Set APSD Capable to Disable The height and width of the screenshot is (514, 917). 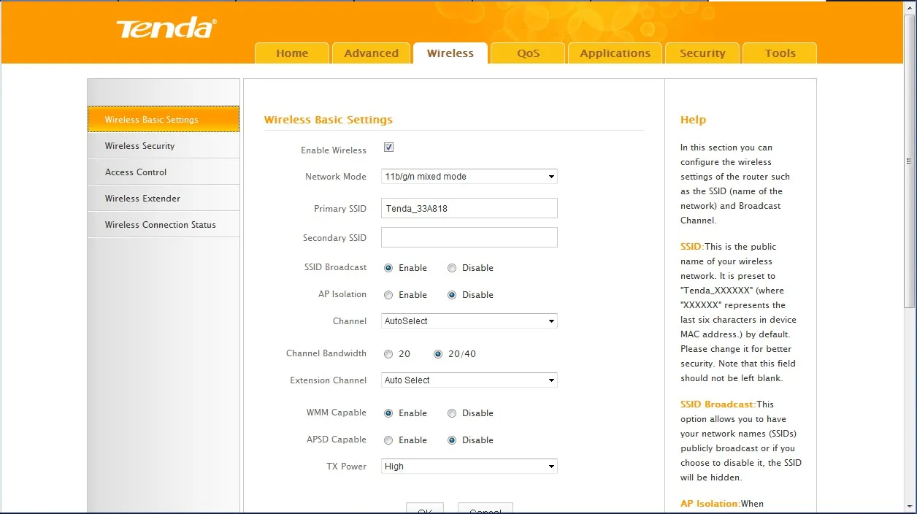click(x=452, y=440)
